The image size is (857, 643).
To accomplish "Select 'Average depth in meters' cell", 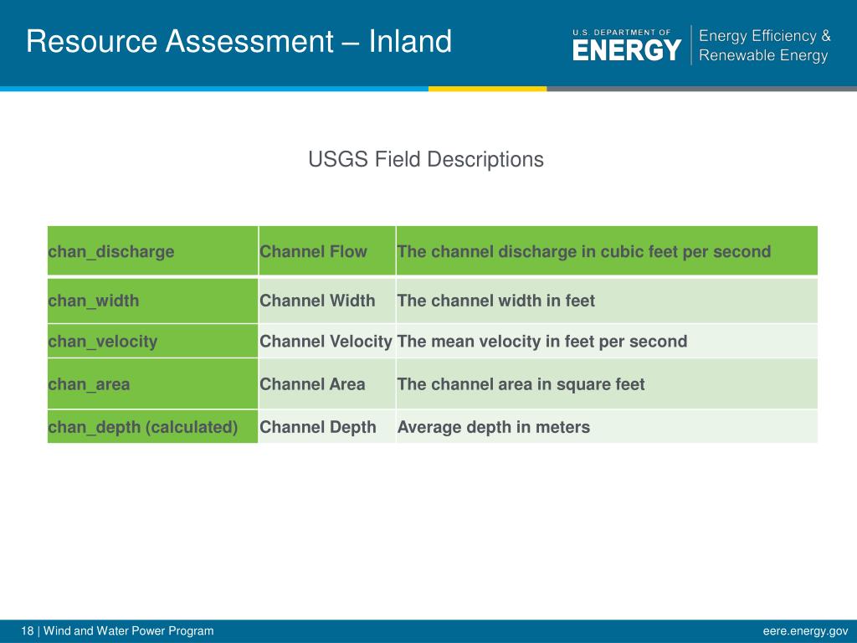I will (607, 426).
